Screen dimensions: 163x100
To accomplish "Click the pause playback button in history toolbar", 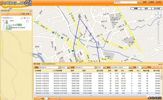I will [153, 67].
